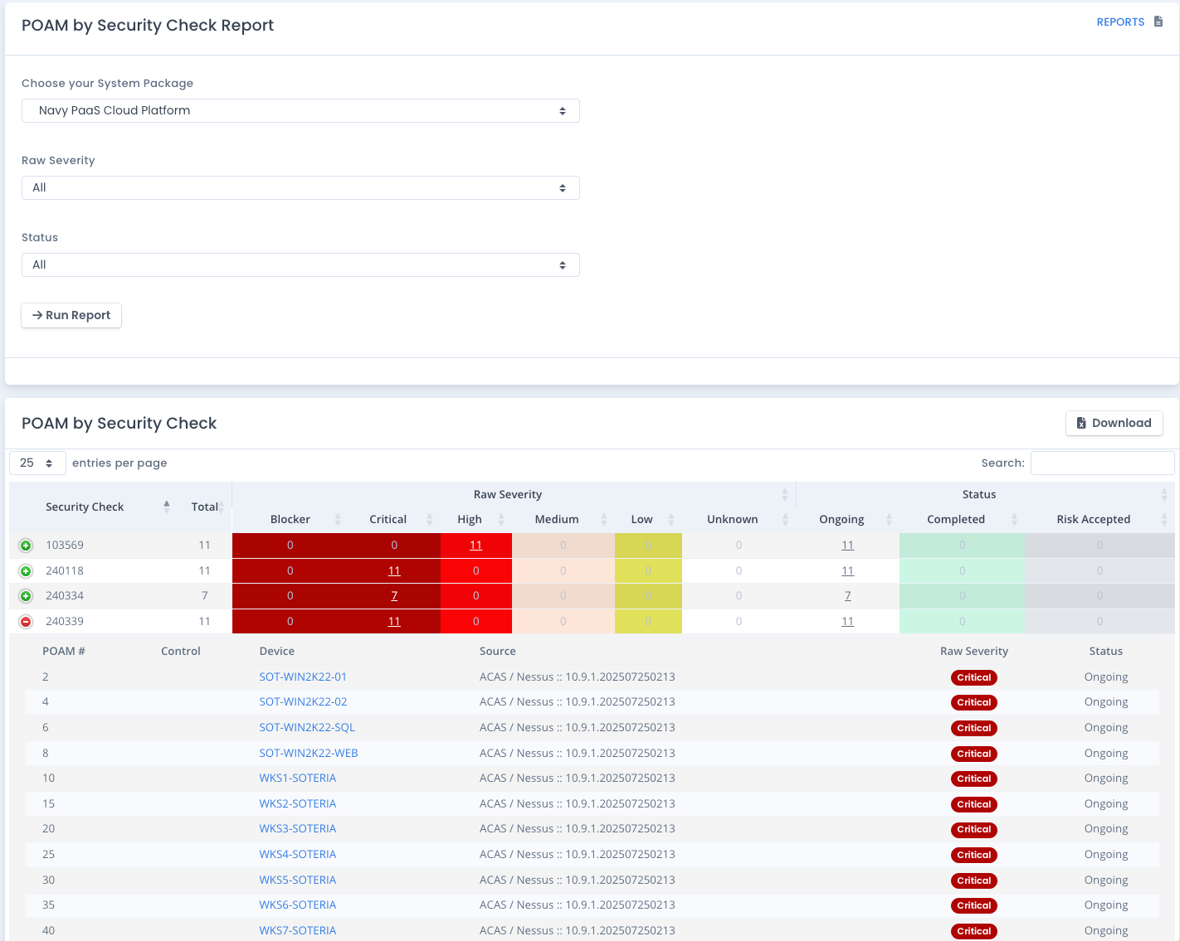Click the Run Report button
The image size is (1180, 941).
pos(71,315)
